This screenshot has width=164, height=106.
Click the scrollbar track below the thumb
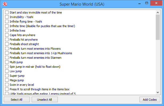point(158,65)
